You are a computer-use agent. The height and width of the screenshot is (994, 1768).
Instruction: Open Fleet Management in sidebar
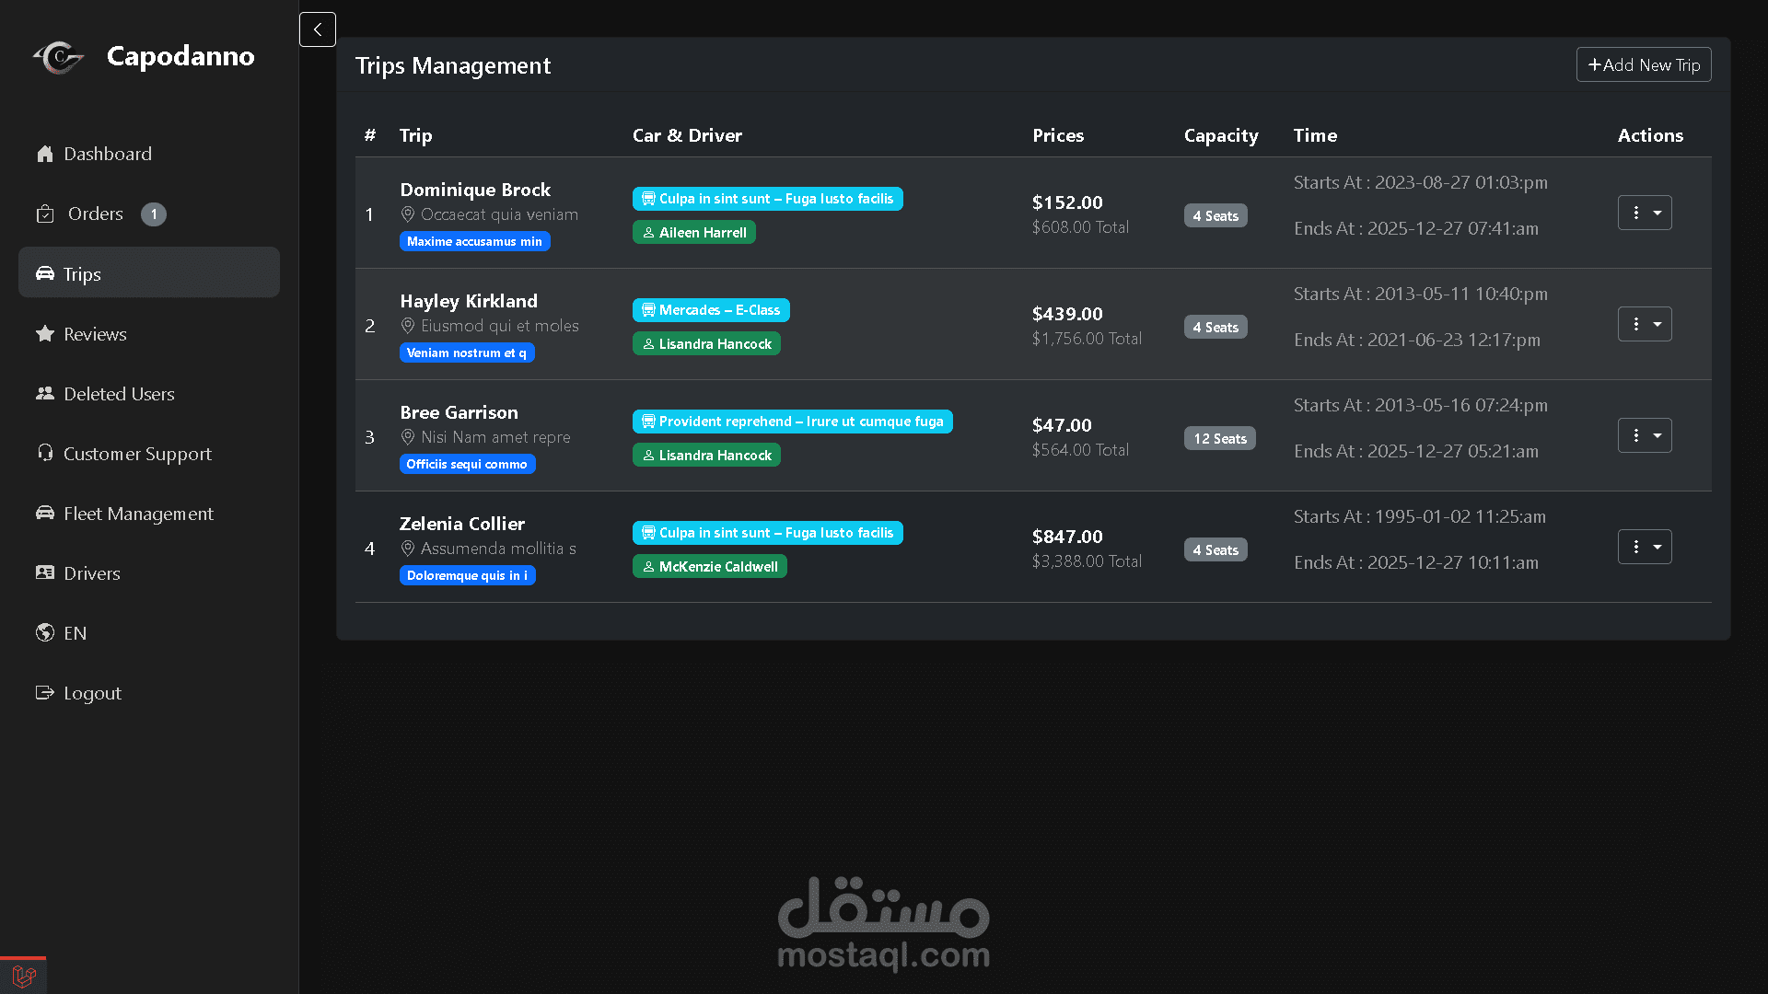[x=138, y=514]
